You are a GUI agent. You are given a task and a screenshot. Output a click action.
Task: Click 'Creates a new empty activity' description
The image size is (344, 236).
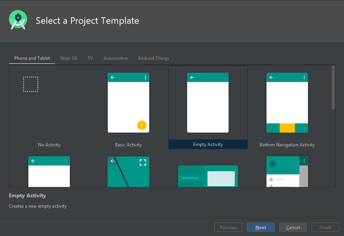coord(38,206)
